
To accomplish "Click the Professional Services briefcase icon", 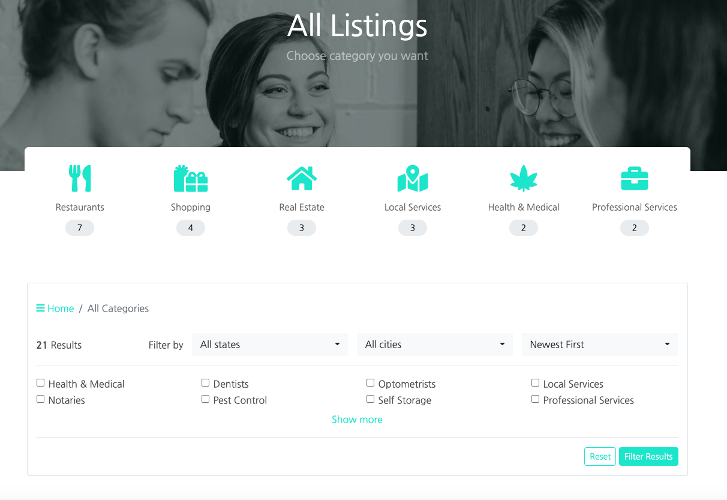I will click(x=635, y=178).
